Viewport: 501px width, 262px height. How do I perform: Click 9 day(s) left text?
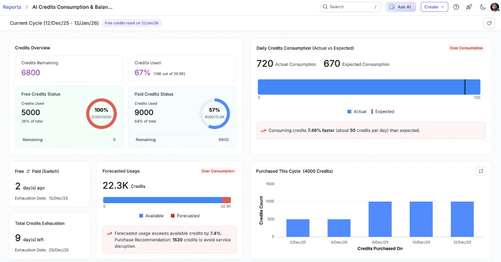(29, 238)
